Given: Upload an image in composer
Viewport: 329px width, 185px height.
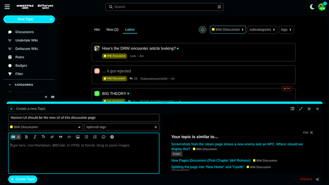Looking at the screenshot, I should click(x=78, y=137).
